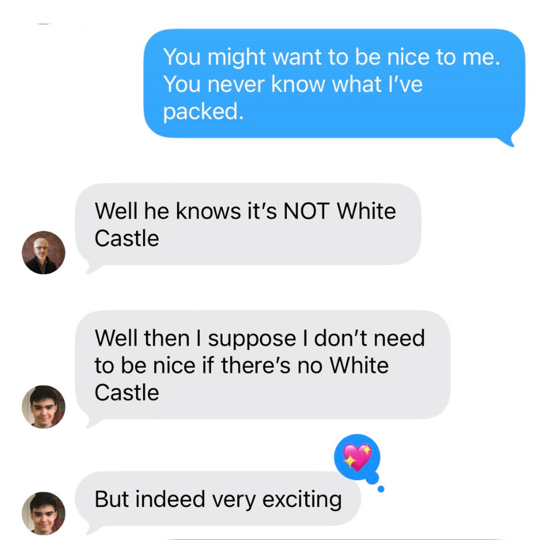Tap the sparkling heart tapback reaction
Image resolution: width=545 pixels, height=540 pixels.
(x=357, y=457)
